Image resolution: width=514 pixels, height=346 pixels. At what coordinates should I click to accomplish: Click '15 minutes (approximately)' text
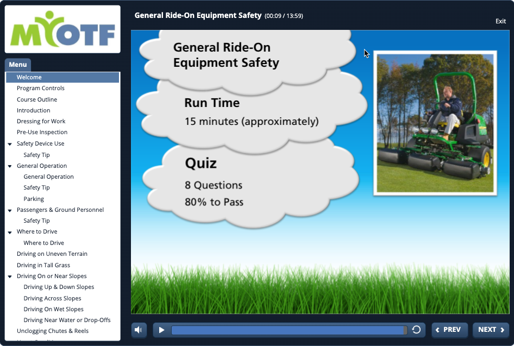pyautogui.click(x=252, y=122)
